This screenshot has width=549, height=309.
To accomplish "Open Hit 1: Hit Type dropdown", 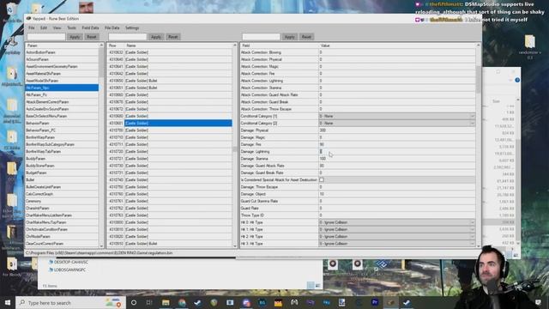I will (396, 229).
